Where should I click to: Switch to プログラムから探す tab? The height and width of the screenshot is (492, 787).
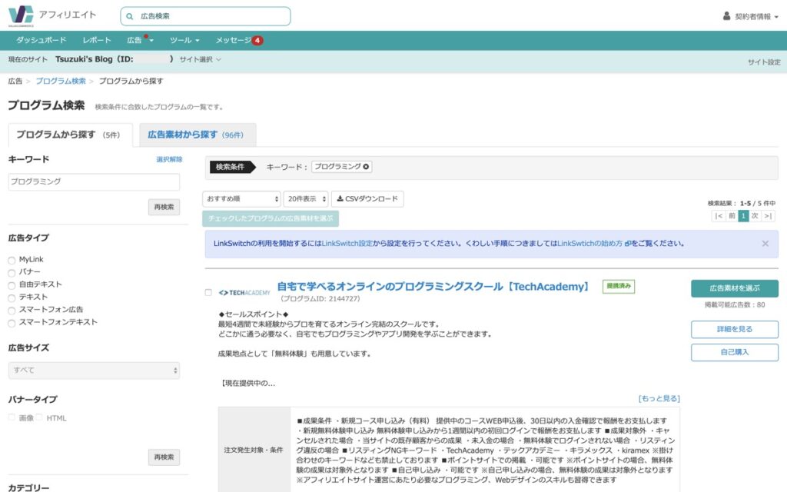click(x=70, y=135)
